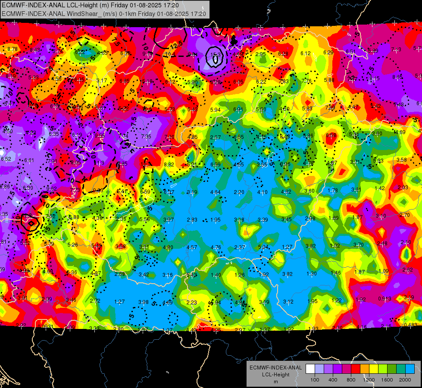Viewport: 422px width, 388px height.
Task: Click the 1200 legend scale label
Action: coord(369,380)
